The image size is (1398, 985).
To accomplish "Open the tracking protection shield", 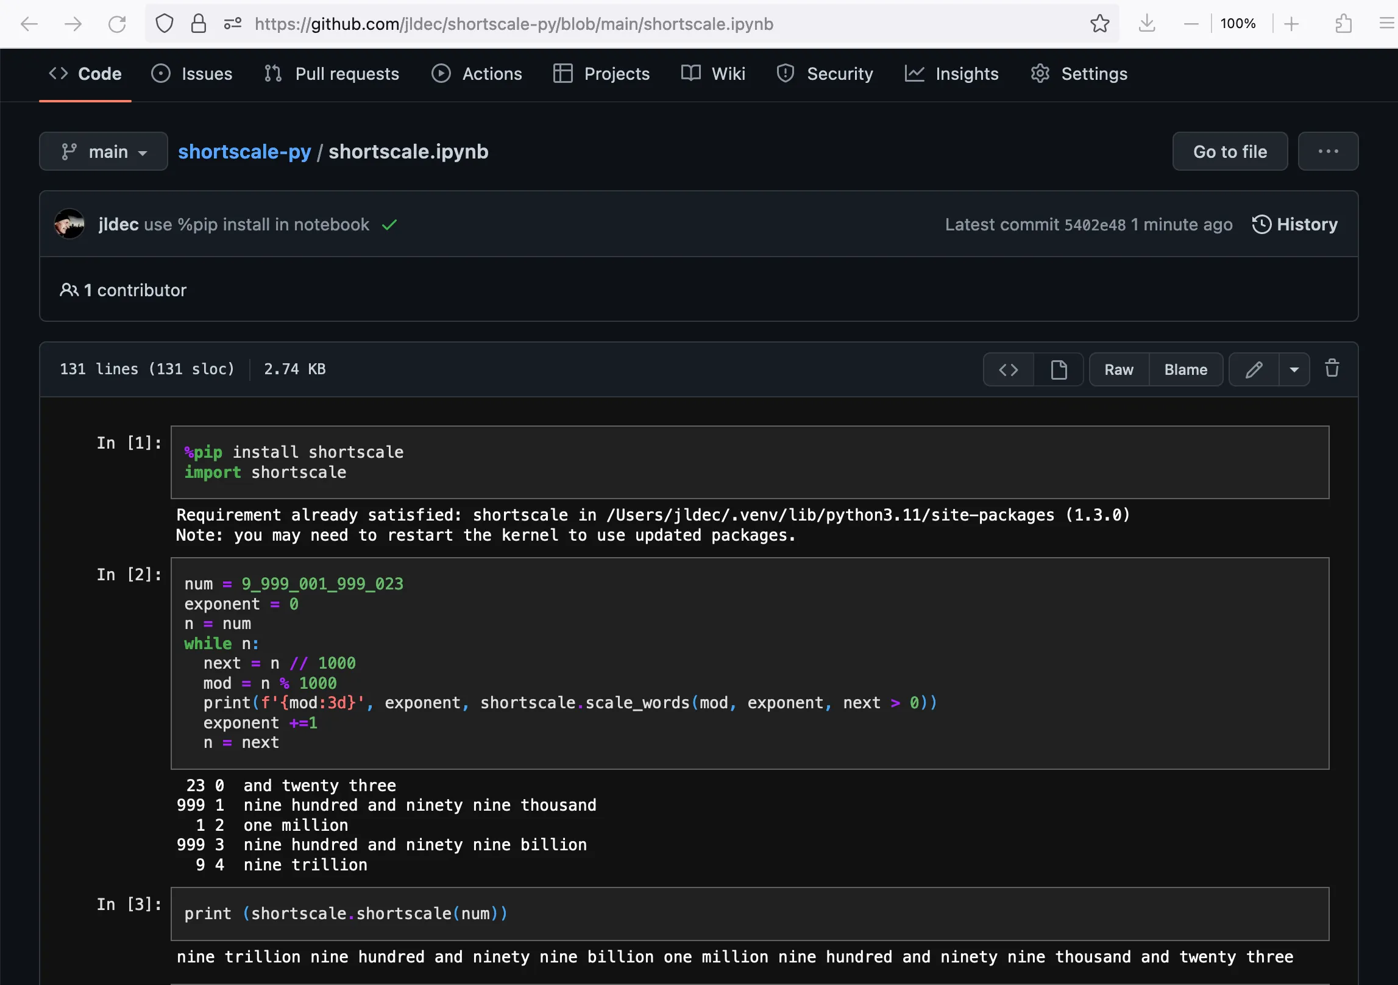I will (164, 24).
